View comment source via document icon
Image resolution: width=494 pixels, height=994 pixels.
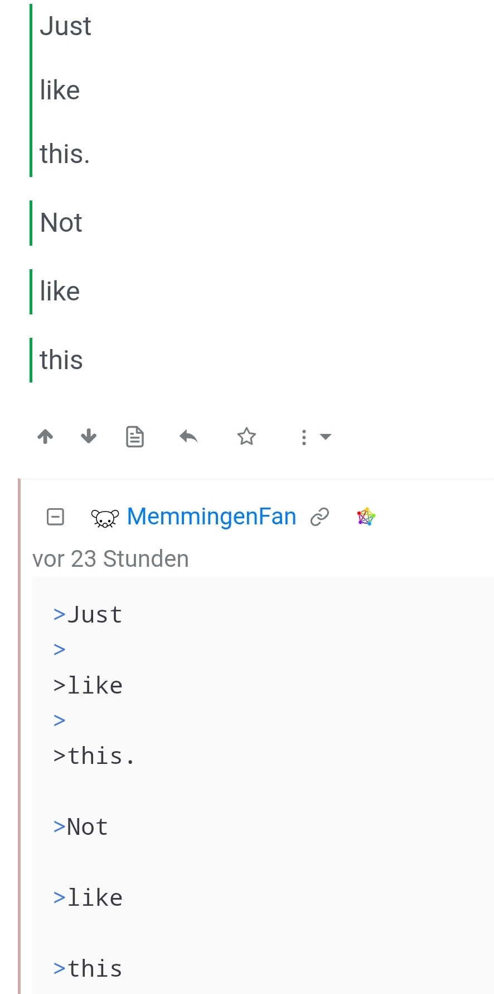[x=134, y=437]
